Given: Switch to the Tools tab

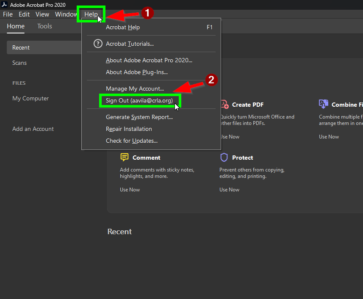Looking at the screenshot, I should click(44, 26).
